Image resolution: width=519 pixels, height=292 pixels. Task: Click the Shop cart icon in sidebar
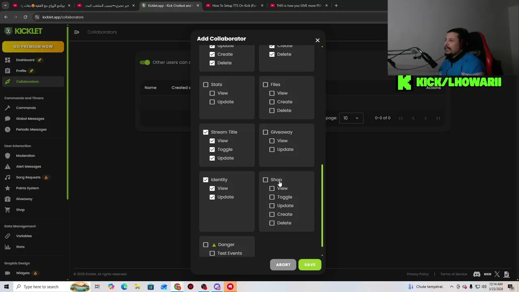click(7, 210)
